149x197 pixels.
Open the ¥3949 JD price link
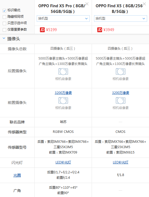[109, 30]
